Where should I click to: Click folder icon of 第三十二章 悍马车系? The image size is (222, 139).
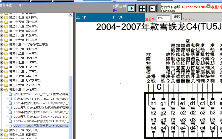[6, 54]
